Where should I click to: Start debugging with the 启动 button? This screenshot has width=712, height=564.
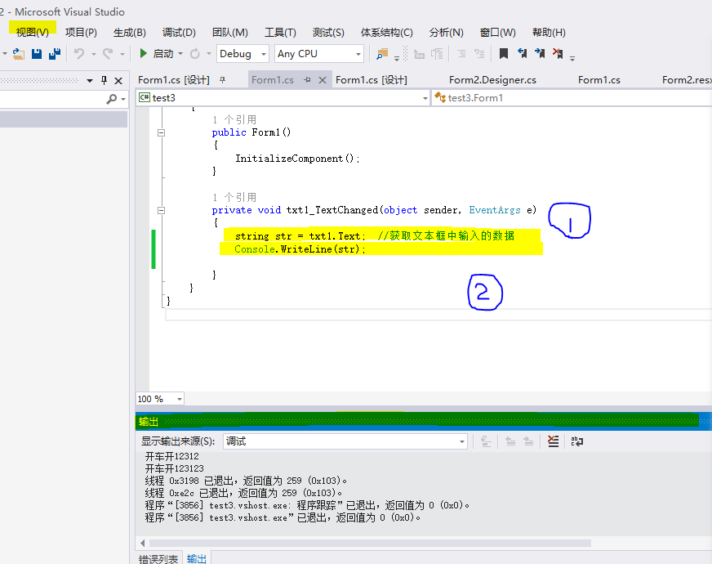tap(160, 53)
